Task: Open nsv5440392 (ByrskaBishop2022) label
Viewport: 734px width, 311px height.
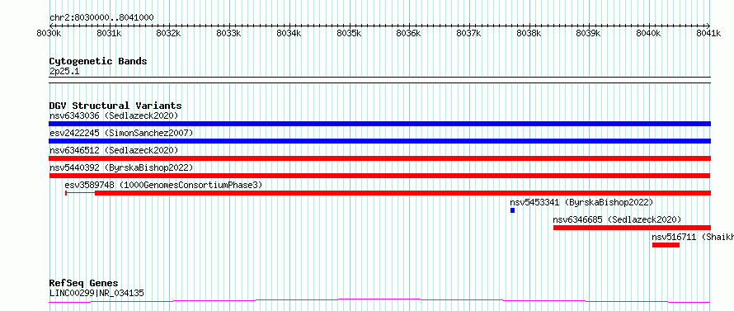Action: point(121,167)
